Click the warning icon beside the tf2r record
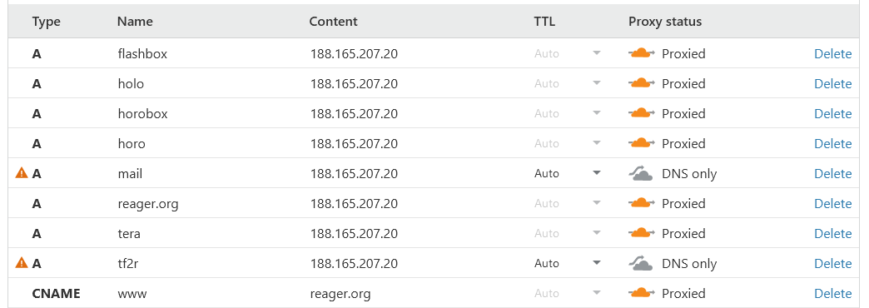Viewport: 869px width, 308px height. point(21,263)
